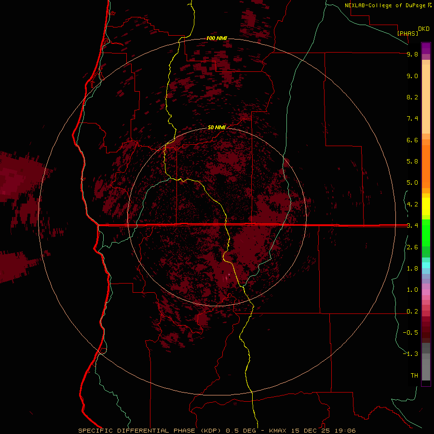Click the DKD label above the color bar
Screen dimensions: 434x434
coord(424,29)
